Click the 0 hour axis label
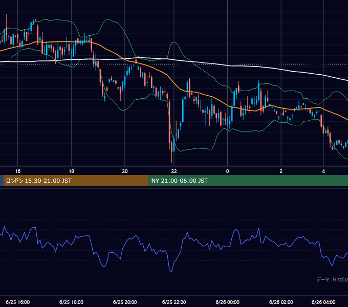 click(227, 171)
